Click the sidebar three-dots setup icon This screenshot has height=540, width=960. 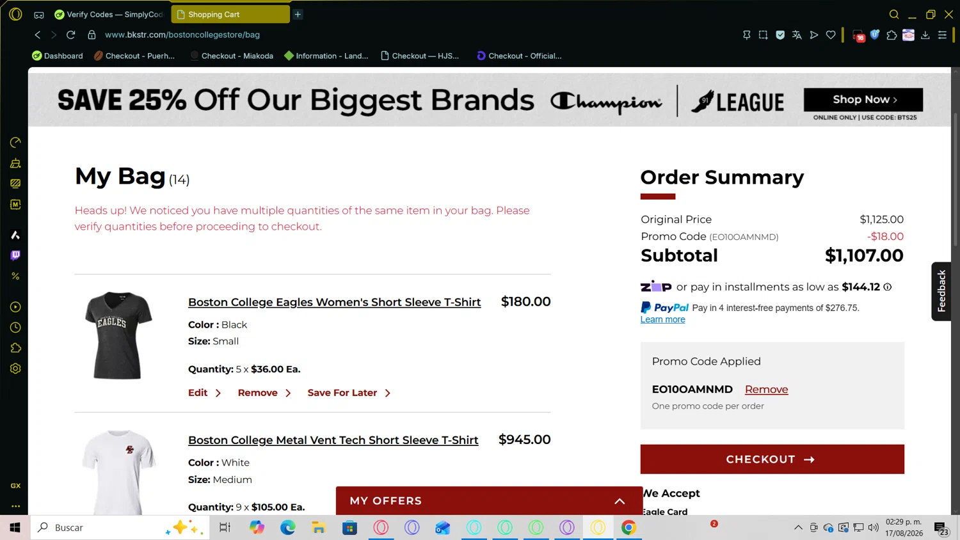coord(15,505)
